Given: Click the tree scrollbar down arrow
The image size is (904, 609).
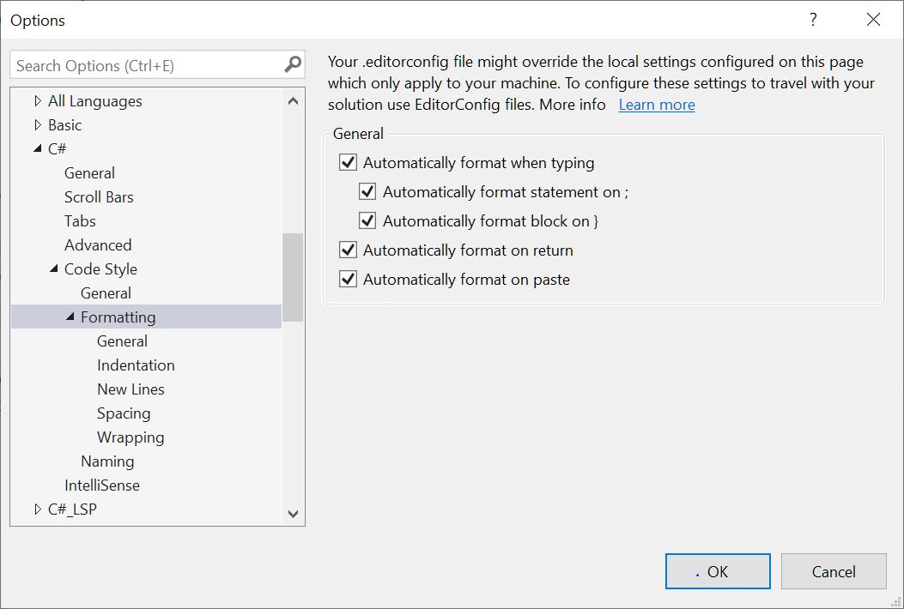Looking at the screenshot, I should [293, 513].
